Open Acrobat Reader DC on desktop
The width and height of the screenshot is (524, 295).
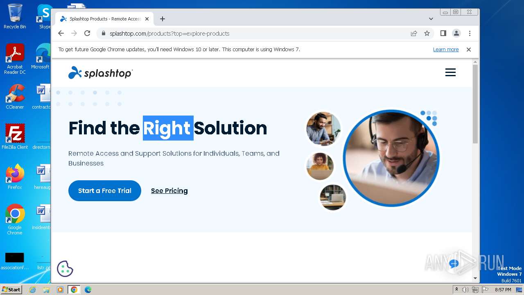click(15, 59)
